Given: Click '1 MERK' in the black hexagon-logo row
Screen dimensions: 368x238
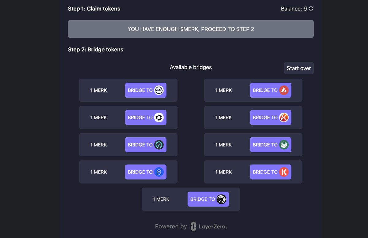Looking at the screenshot, I should [x=98, y=117].
